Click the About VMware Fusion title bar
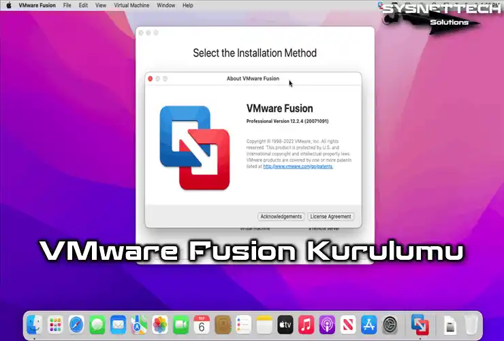 [x=253, y=78]
